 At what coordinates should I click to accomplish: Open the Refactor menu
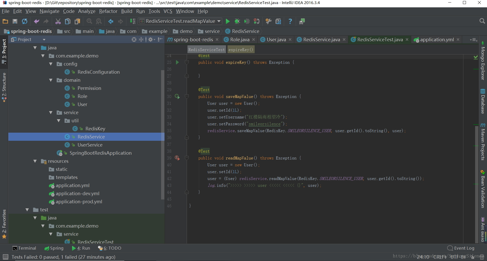tap(108, 11)
